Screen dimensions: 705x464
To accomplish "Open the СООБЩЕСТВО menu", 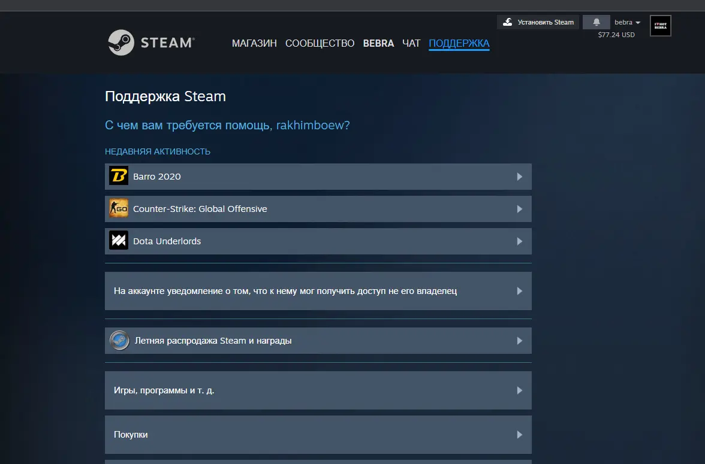I will pyautogui.click(x=320, y=43).
